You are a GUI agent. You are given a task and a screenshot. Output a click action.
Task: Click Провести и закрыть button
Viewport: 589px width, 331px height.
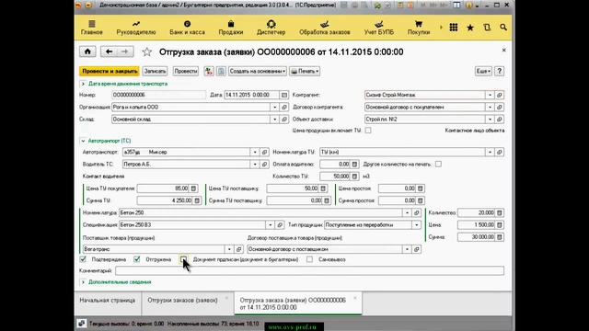coord(110,72)
